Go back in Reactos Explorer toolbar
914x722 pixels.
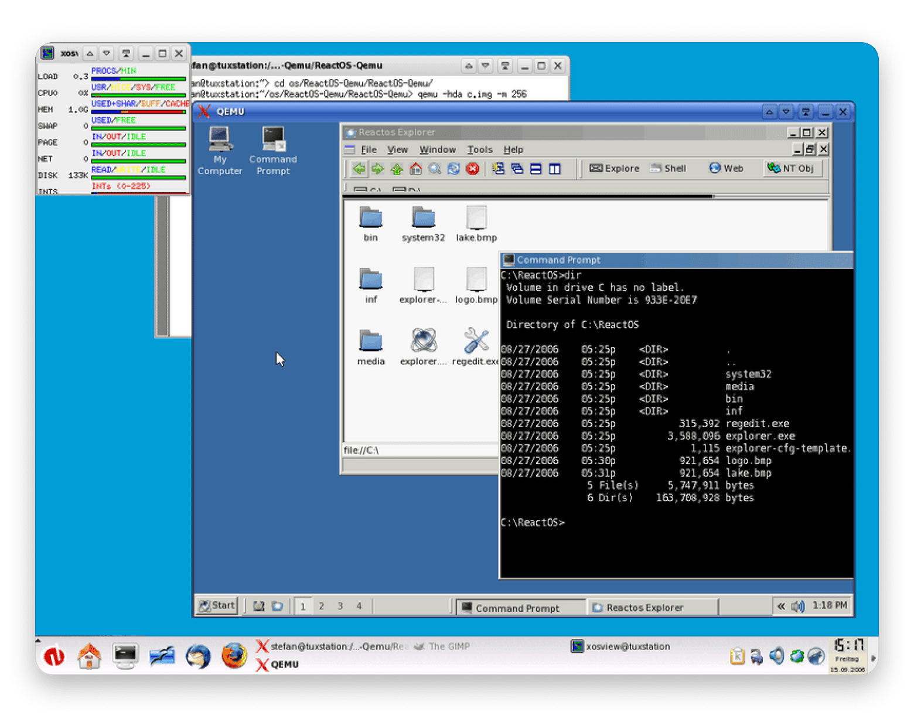point(359,169)
